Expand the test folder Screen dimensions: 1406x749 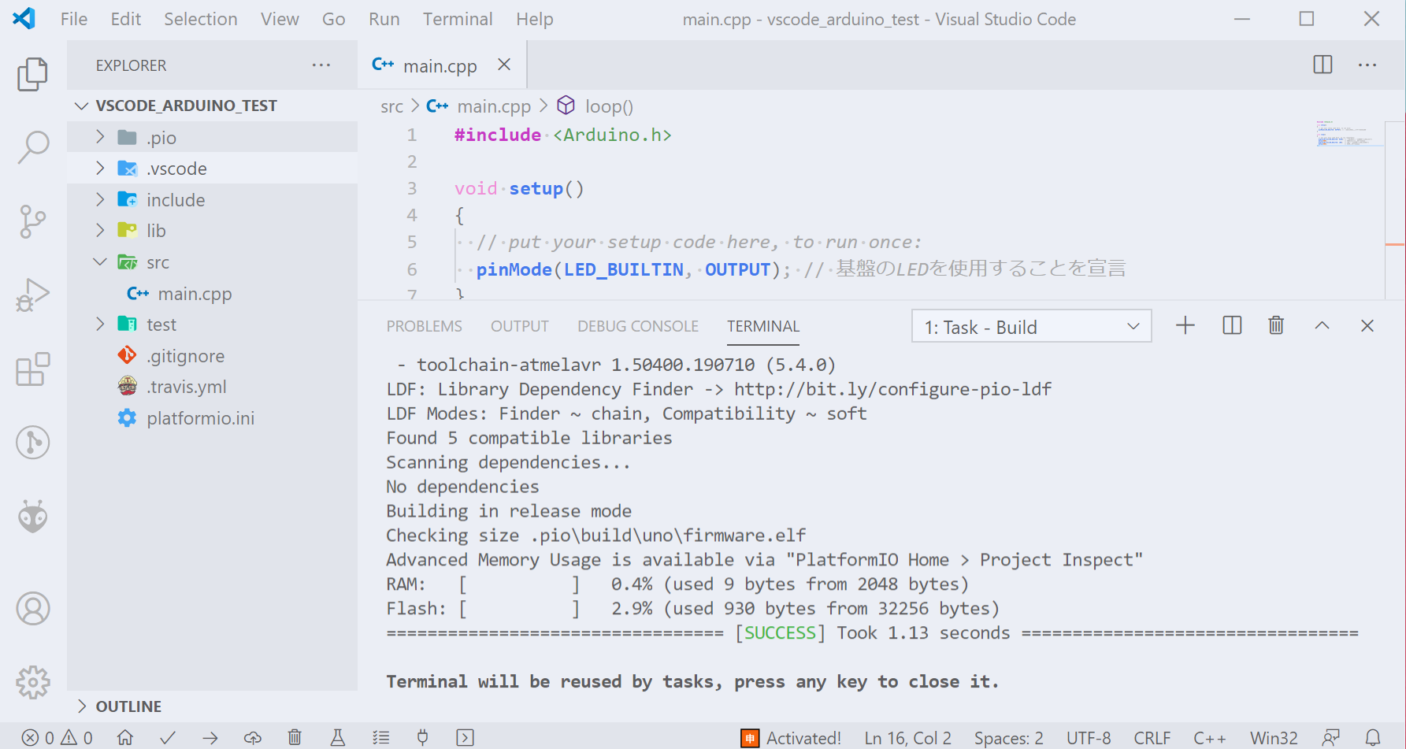point(212,324)
